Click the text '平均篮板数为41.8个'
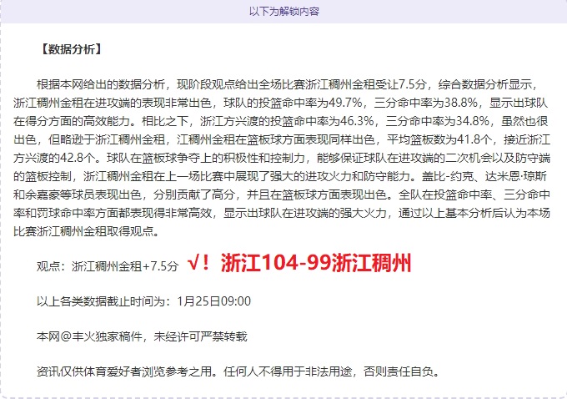567x399 pixels. [x=440, y=139]
